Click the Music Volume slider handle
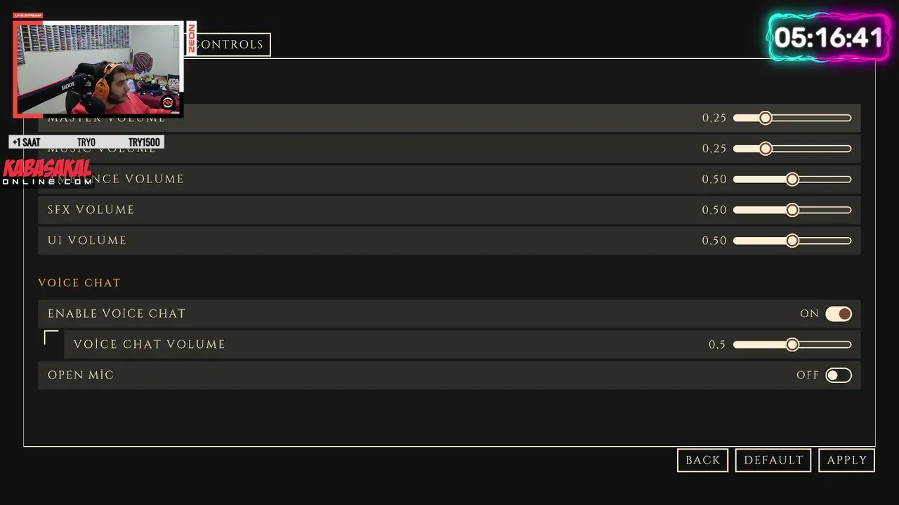 tap(766, 149)
